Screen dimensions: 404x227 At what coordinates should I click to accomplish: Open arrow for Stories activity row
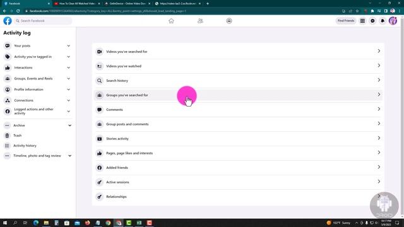click(x=379, y=138)
